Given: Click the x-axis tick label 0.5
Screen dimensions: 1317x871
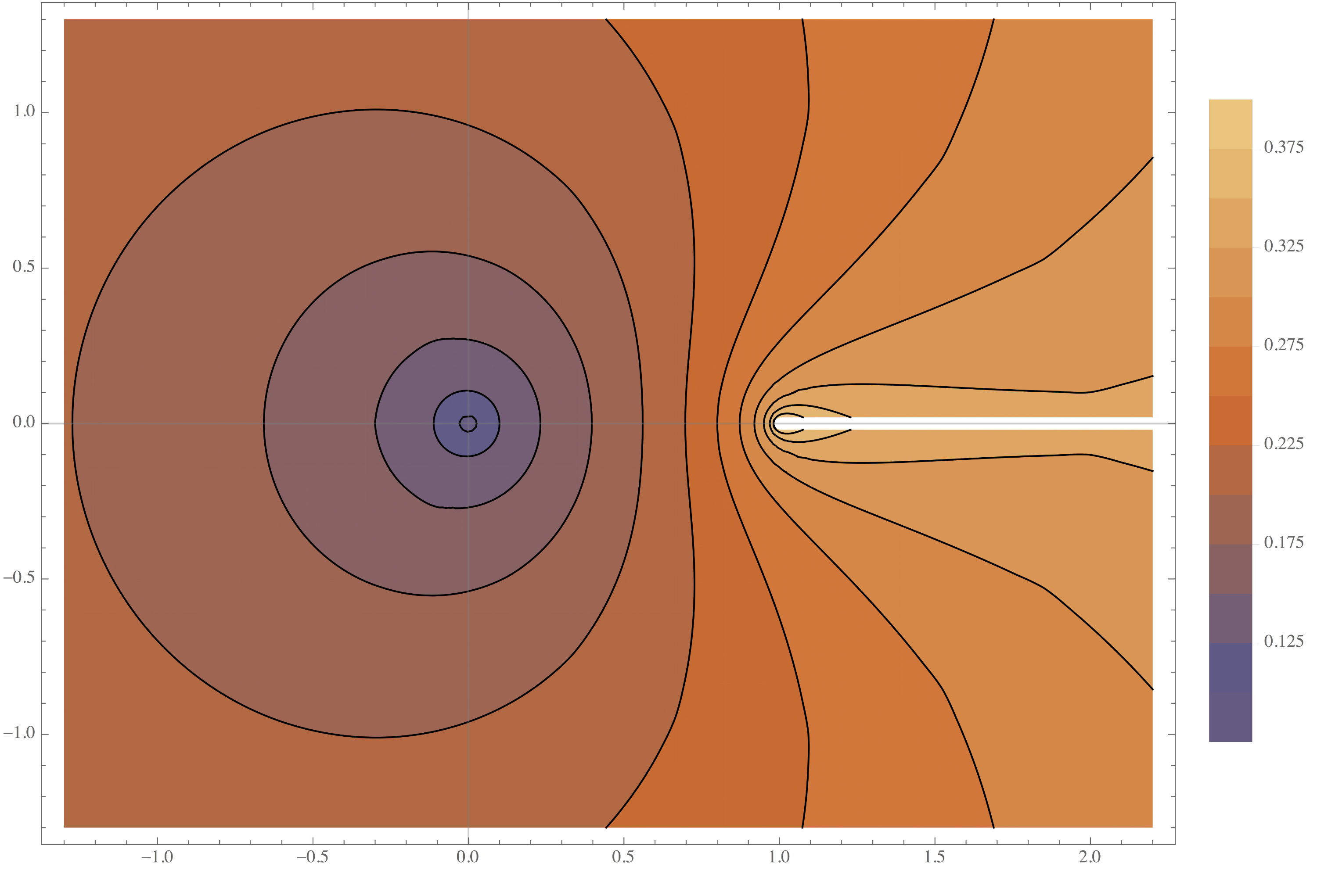Looking at the screenshot, I should [x=623, y=857].
